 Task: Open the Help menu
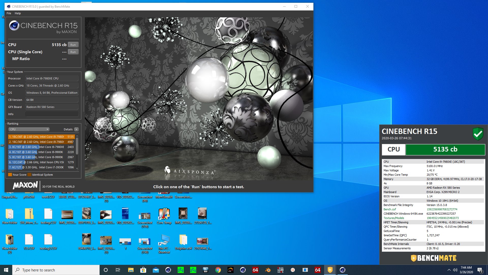click(18, 13)
